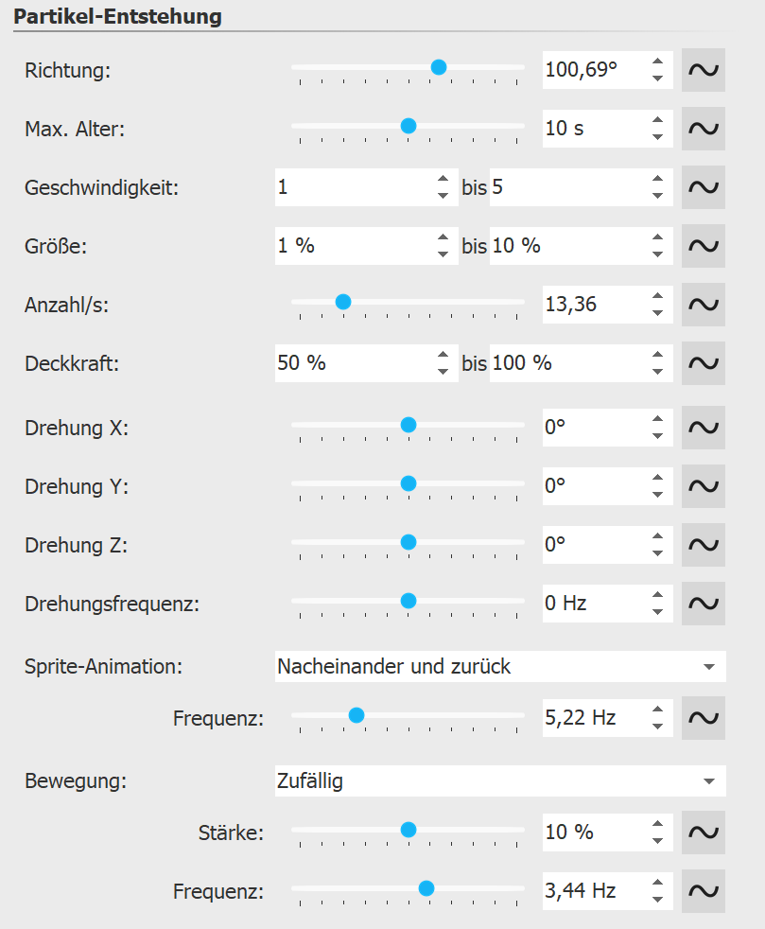Open the curve editor for Max. Alter

point(703,129)
